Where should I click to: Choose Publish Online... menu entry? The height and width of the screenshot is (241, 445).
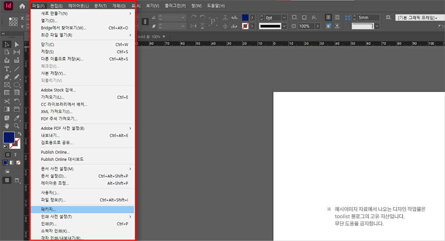click(82, 152)
